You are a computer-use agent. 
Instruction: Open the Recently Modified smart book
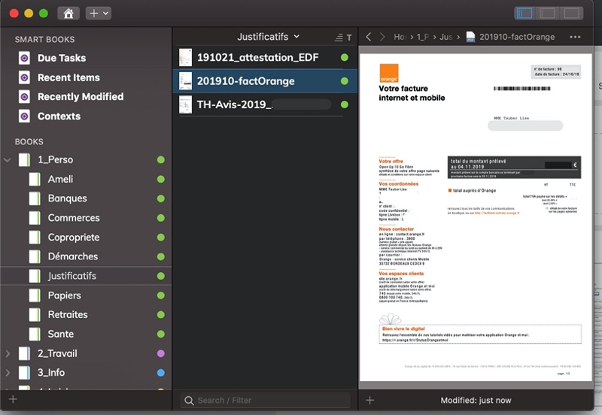point(80,97)
